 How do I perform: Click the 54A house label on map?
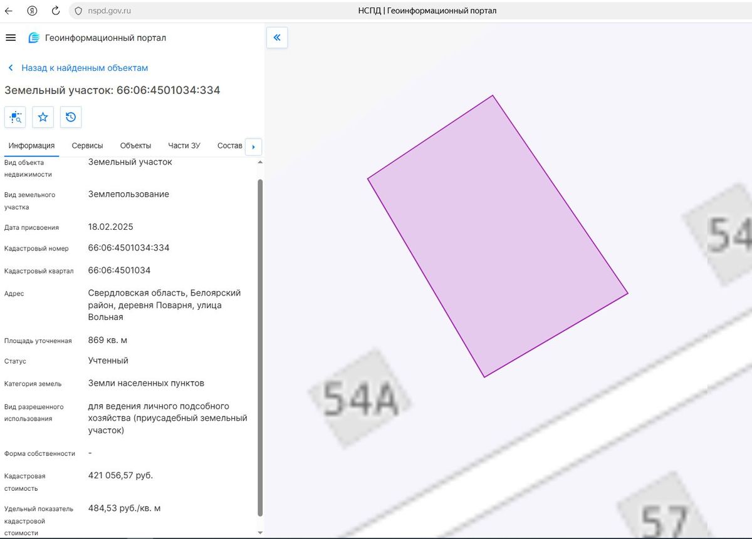360,398
